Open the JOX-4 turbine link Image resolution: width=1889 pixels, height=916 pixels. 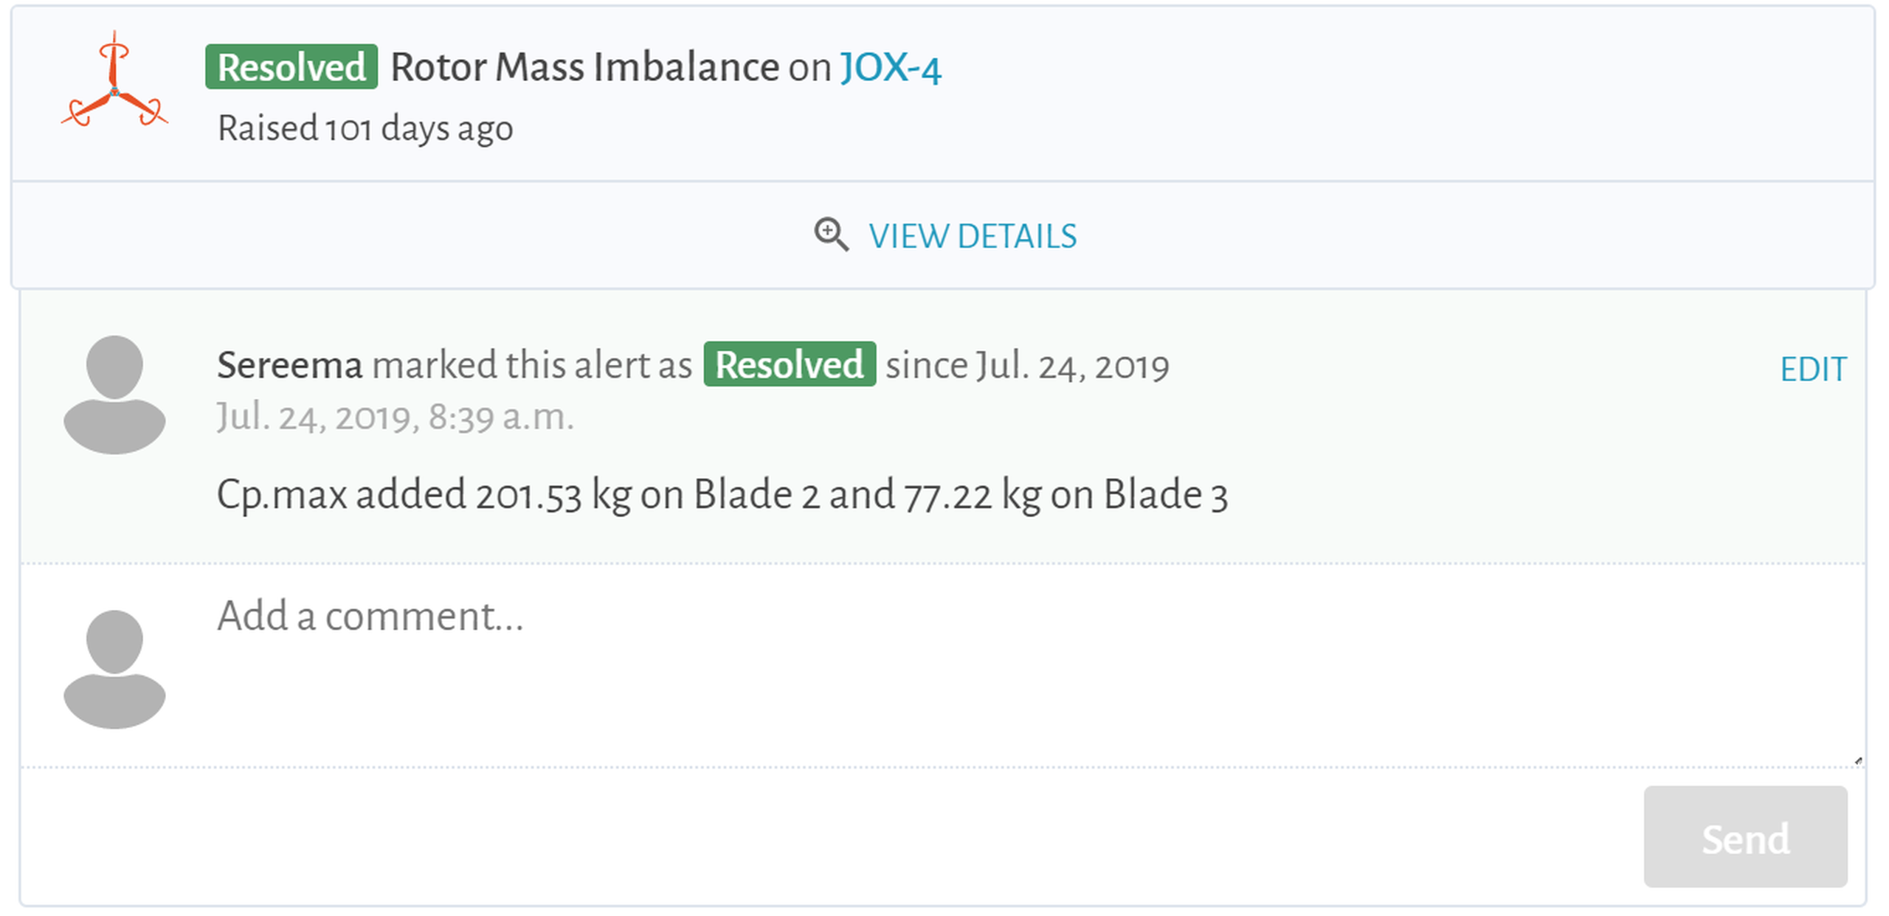[890, 67]
